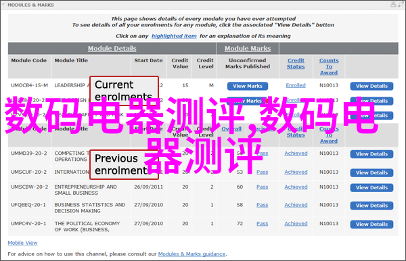Click the print icon in the title bar

click(393, 5)
